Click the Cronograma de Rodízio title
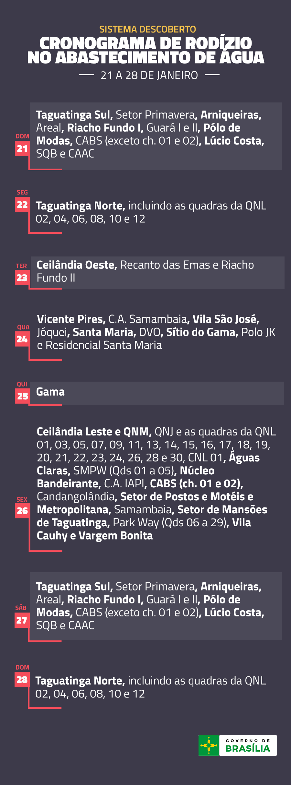Screen dimensions: 291x785 [x=146, y=51]
